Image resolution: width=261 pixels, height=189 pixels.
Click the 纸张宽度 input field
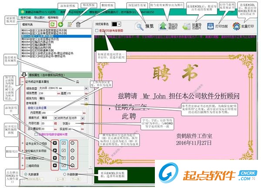(x=48, y=93)
